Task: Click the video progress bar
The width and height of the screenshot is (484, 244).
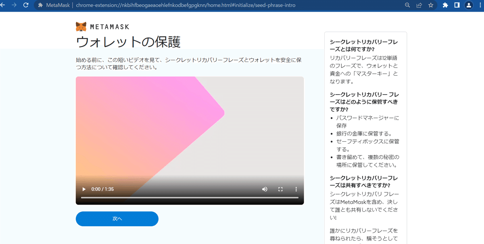Action: click(190, 198)
